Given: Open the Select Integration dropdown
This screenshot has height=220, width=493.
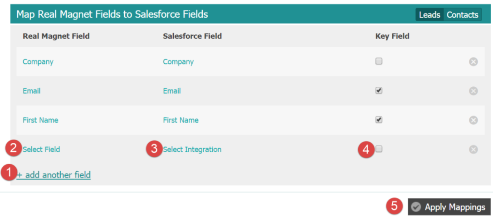Looking at the screenshot, I should (x=192, y=150).
